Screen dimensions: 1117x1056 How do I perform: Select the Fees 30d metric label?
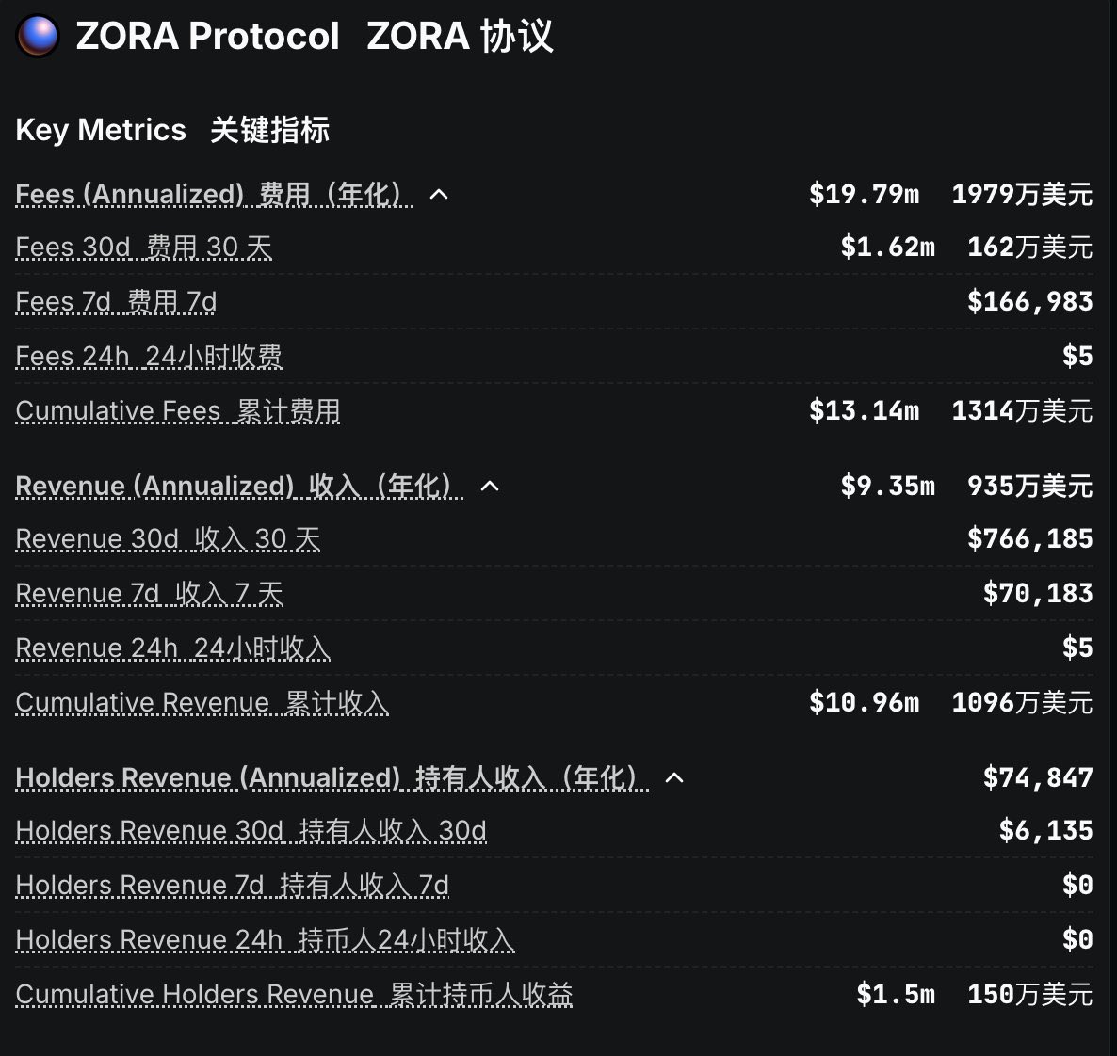(x=144, y=248)
